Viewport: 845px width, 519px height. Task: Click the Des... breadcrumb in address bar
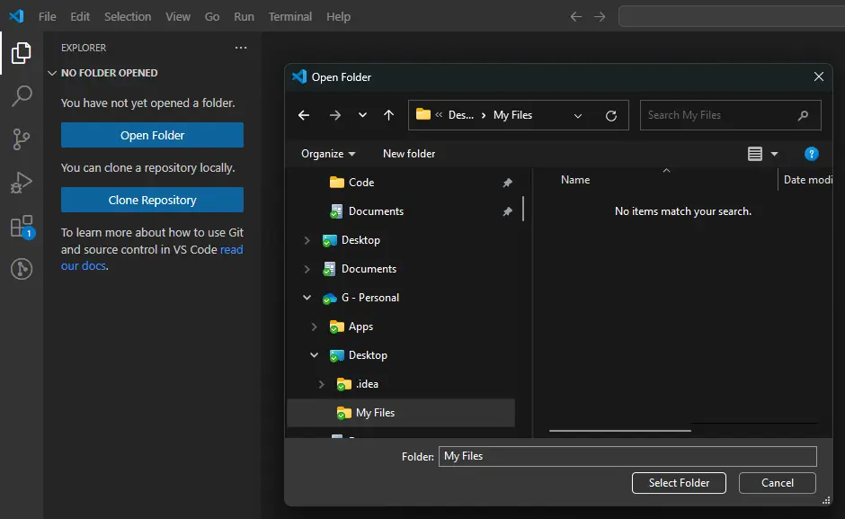[461, 115]
